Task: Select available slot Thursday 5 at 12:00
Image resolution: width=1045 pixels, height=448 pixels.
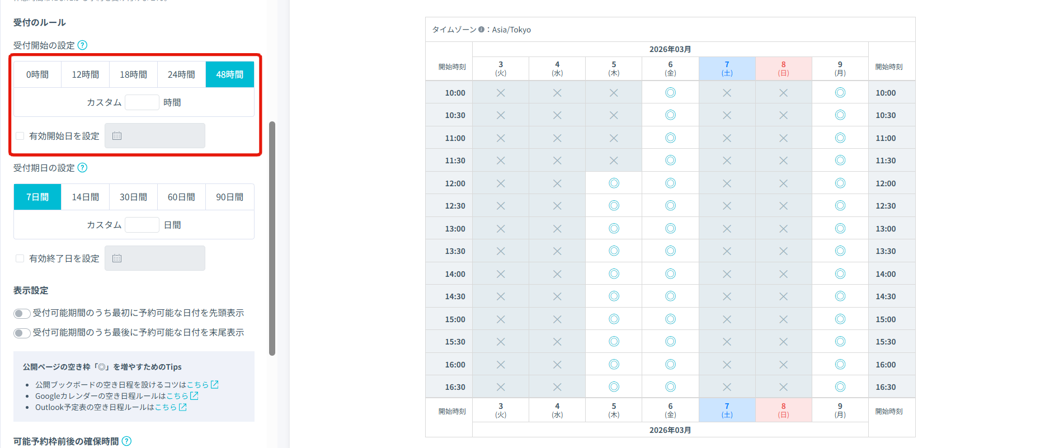Action: (614, 183)
